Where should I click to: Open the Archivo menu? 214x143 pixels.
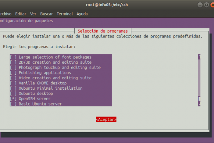pos(5,14)
